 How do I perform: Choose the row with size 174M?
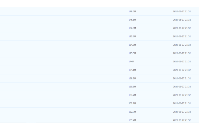pyautogui.click(x=131, y=61)
